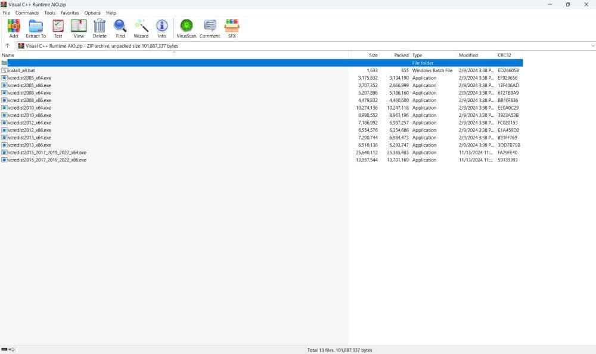The width and height of the screenshot is (596, 354).
Task: Add files to the archive
Action: (13, 27)
